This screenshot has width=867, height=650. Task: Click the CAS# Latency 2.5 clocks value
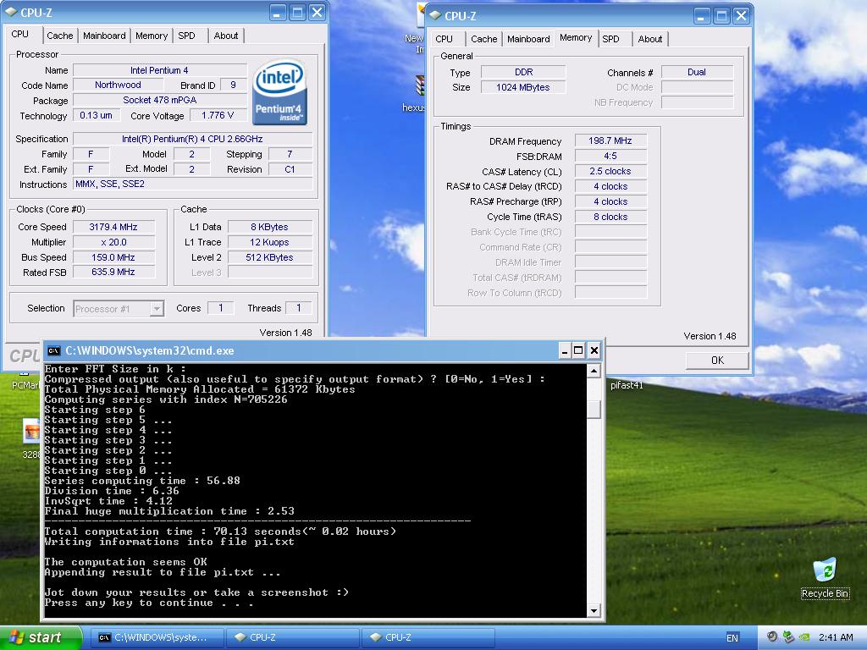click(610, 171)
